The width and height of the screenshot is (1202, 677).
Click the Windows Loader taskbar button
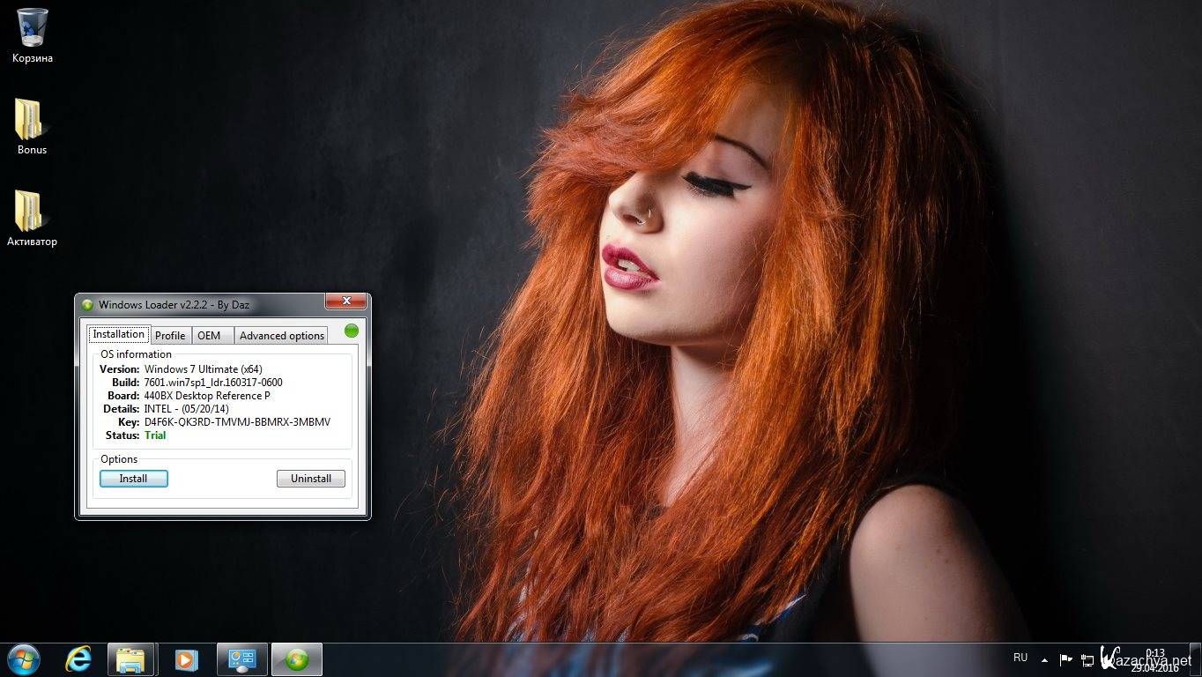[296, 659]
